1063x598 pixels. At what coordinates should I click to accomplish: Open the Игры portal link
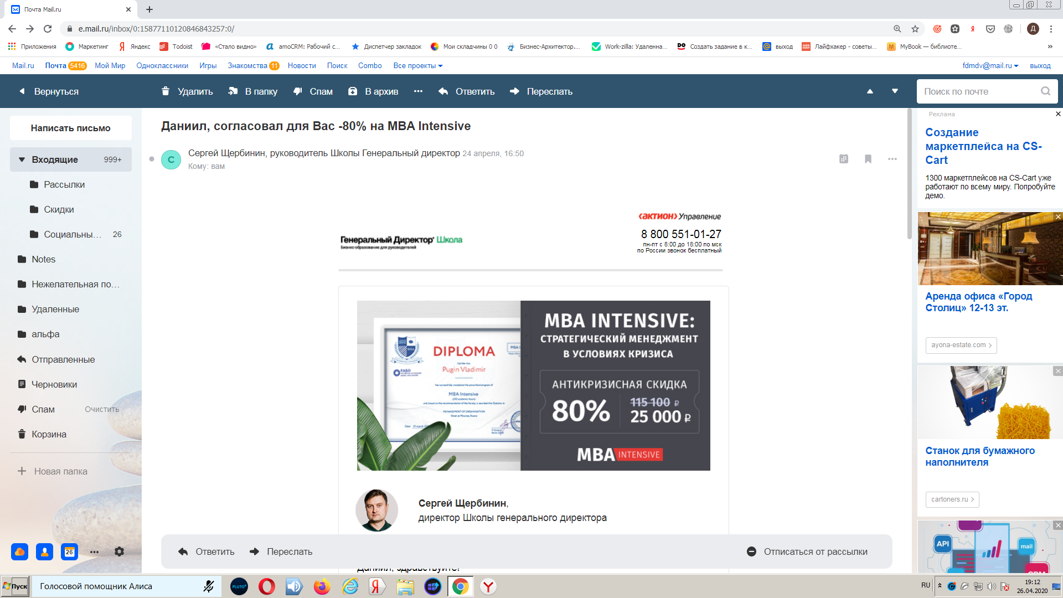click(x=208, y=65)
